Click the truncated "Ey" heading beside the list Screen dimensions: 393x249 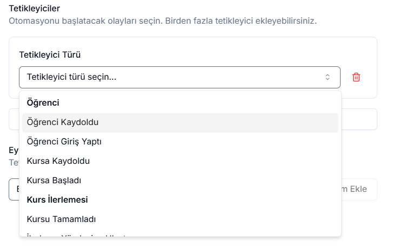pyautogui.click(x=14, y=150)
